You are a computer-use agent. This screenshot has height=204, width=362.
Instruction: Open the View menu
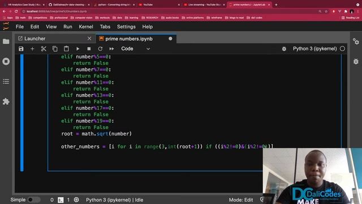pos(51,27)
